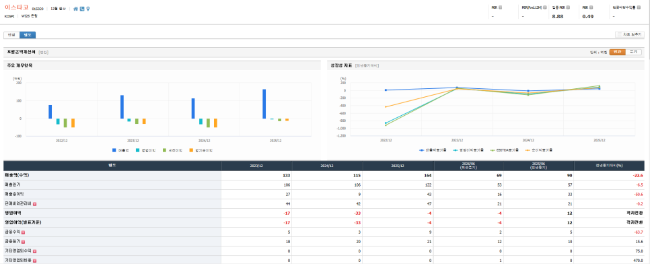Click the 2024/12 table column header
The width and height of the screenshot is (650, 264).
[x=327, y=166]
